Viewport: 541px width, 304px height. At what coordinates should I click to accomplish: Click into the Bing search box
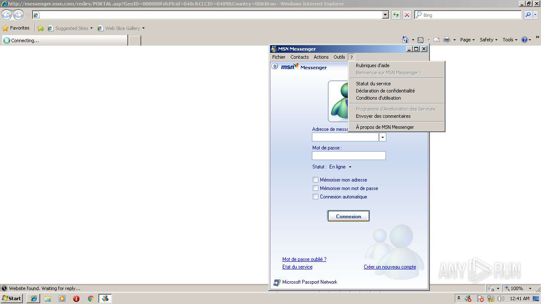click(x=468, y=15)
